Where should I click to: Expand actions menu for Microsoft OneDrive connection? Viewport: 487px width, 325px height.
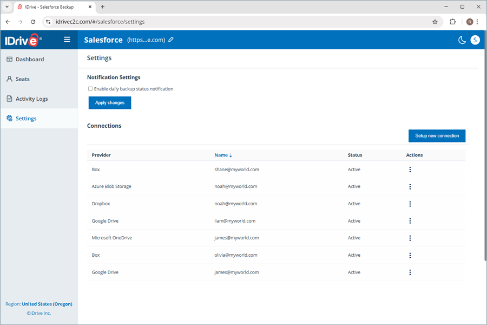(410, 238)
